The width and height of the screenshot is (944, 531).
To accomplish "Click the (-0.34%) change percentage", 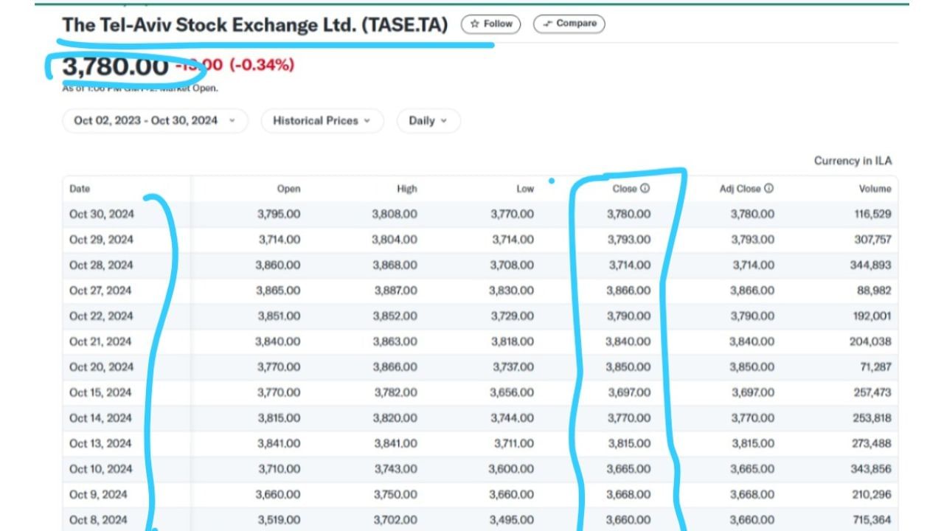I will [x=262, y=65].
